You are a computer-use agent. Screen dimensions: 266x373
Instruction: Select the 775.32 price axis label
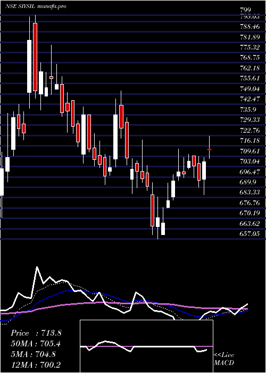tap(250, 47)
